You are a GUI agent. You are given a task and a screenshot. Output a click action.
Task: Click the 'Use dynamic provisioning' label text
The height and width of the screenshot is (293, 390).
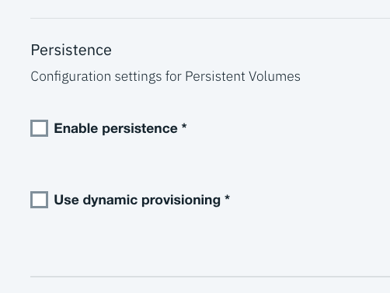click(138, 200)
